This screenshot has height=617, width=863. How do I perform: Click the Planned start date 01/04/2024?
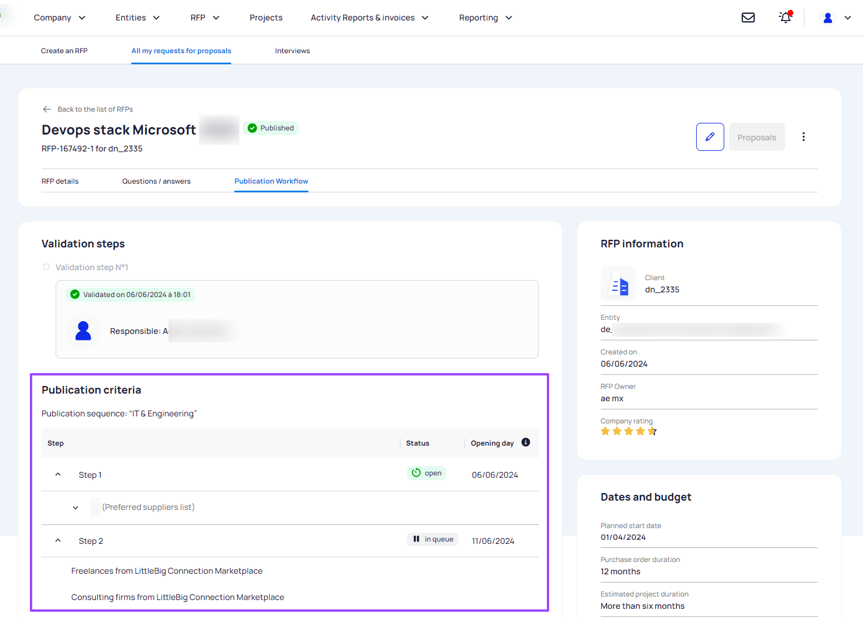623,537
